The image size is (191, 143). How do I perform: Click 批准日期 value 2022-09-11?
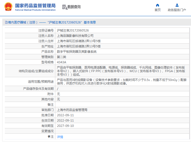(65, 115)
